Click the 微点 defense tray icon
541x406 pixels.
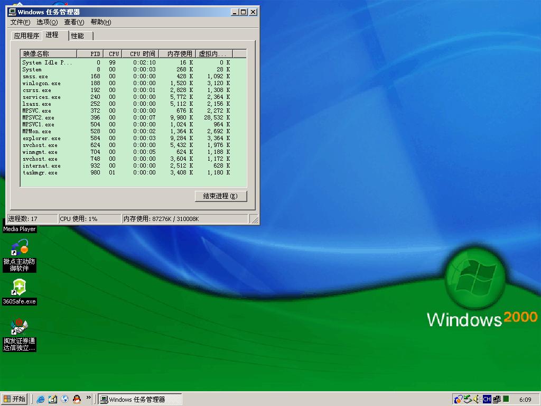(x=458, y=400)
